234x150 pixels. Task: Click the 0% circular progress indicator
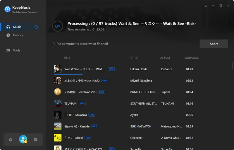point(58,26)
